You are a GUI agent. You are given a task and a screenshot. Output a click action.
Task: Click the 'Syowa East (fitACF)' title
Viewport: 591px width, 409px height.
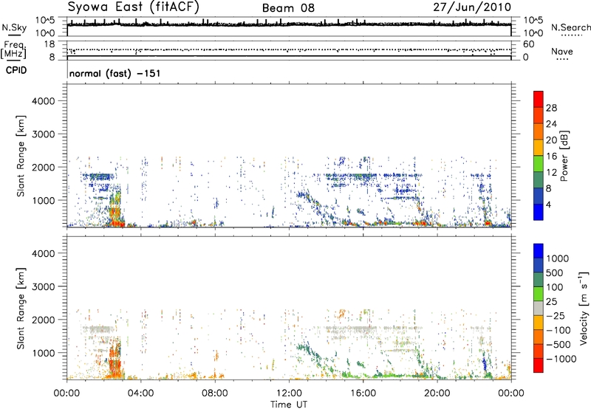pyautogui.click(x=134, y=7)
